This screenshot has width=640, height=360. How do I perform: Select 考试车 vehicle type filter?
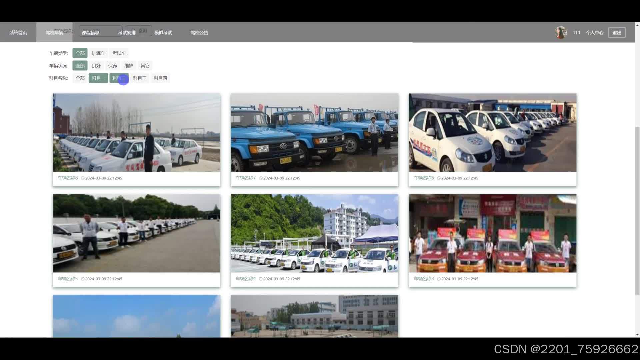(119, 53)
